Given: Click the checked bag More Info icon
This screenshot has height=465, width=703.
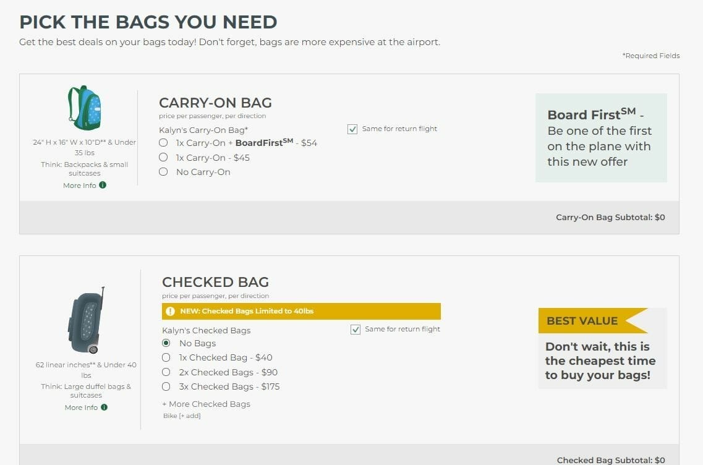Looking at the screenshot, I should [104, 407].
